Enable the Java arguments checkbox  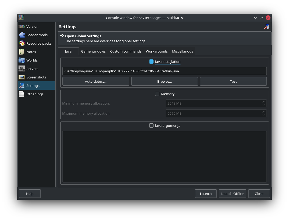[x=151, y=125]
